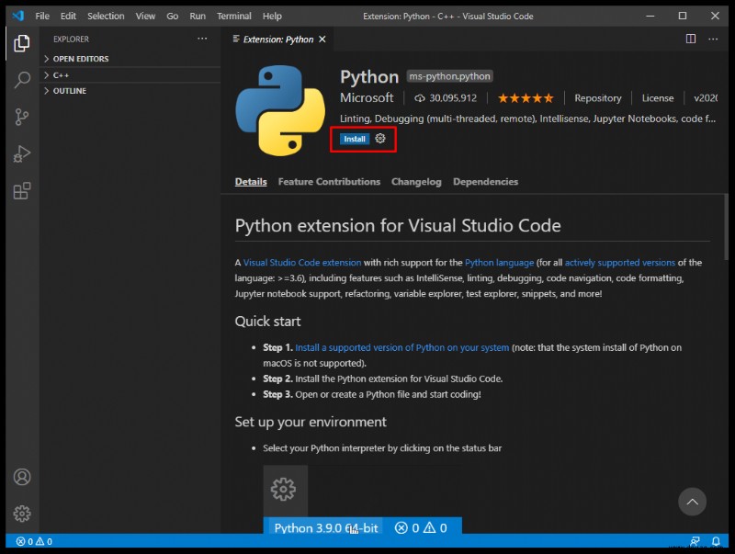735x554 pixels.
Task: Open the Visual Studio Code extension link
Action: click(x=302, y=263)
